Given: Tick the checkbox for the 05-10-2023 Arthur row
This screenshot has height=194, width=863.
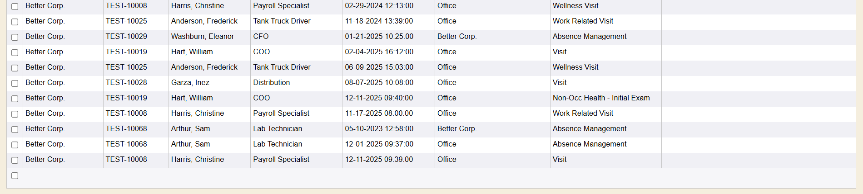Looking at the screenshot, I should (15, 129).
